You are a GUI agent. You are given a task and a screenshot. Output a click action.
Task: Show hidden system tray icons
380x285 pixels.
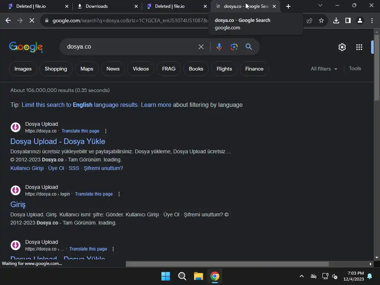pos(302,276)
